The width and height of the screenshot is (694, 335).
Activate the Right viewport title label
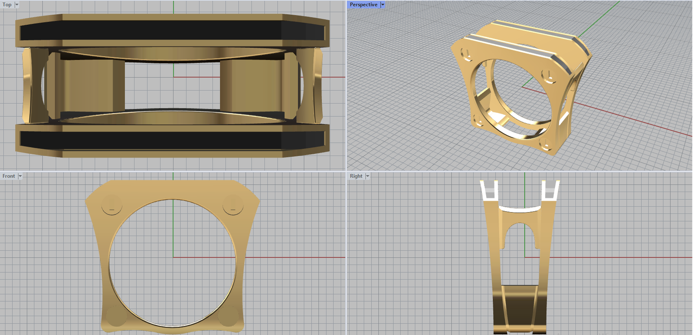pyautogui.click(x=356, y=176)
